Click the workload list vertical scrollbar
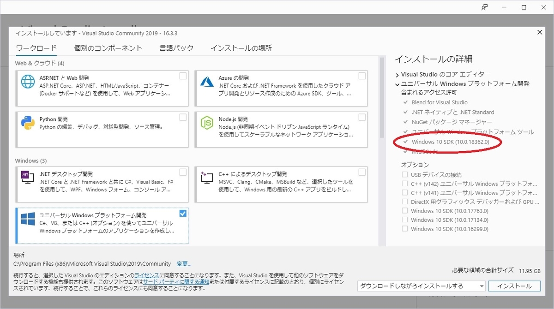The width and height of the screenshot is (554, 309). pos(382,97)
